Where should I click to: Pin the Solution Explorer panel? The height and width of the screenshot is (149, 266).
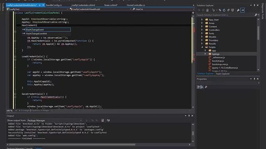[x=254, y=5]
